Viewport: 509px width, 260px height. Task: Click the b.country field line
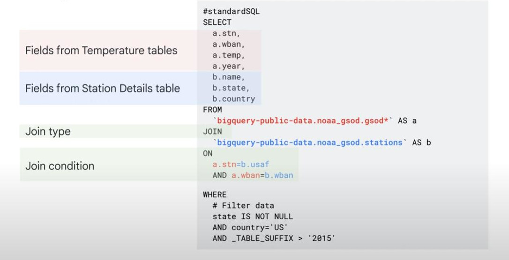(233, 99)
